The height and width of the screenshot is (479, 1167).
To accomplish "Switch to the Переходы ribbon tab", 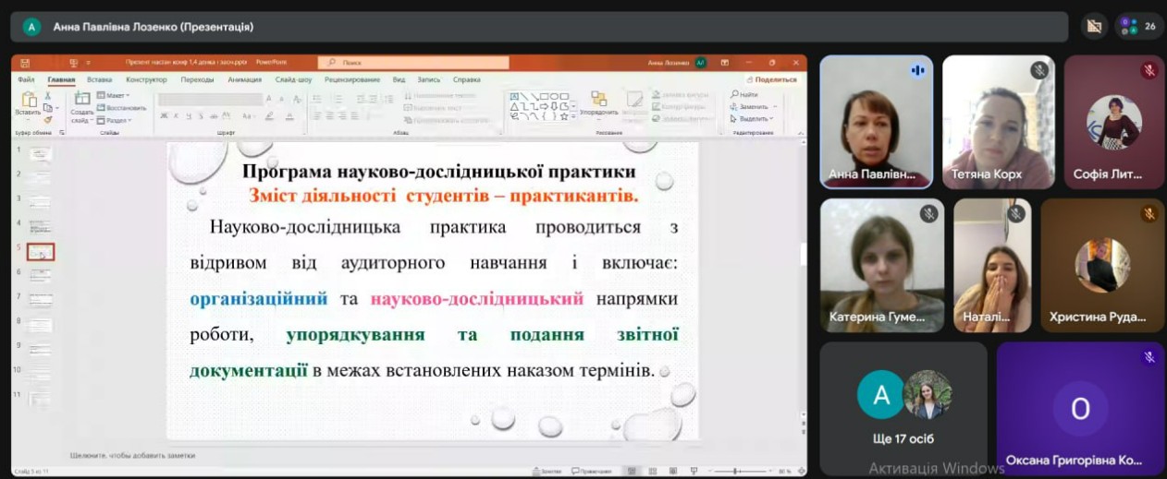I will click(x=197, y=79).
